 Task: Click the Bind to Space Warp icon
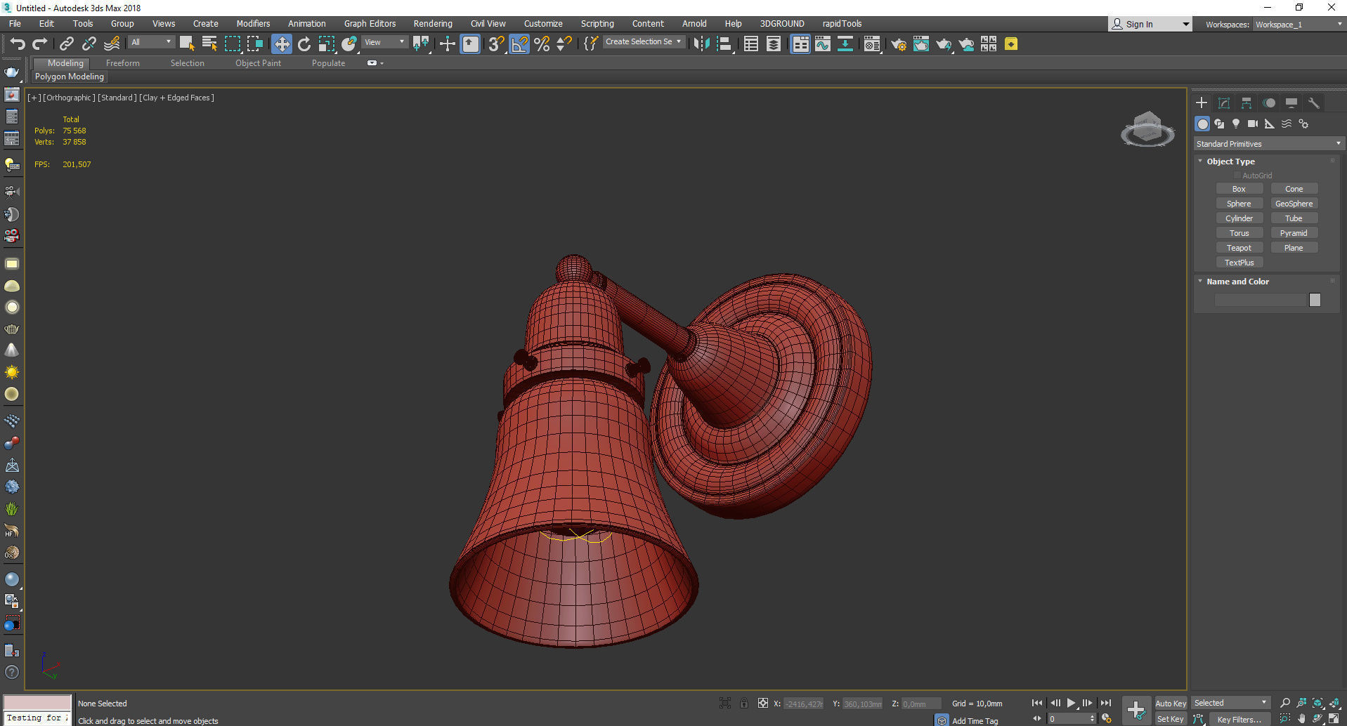(112, 44)
